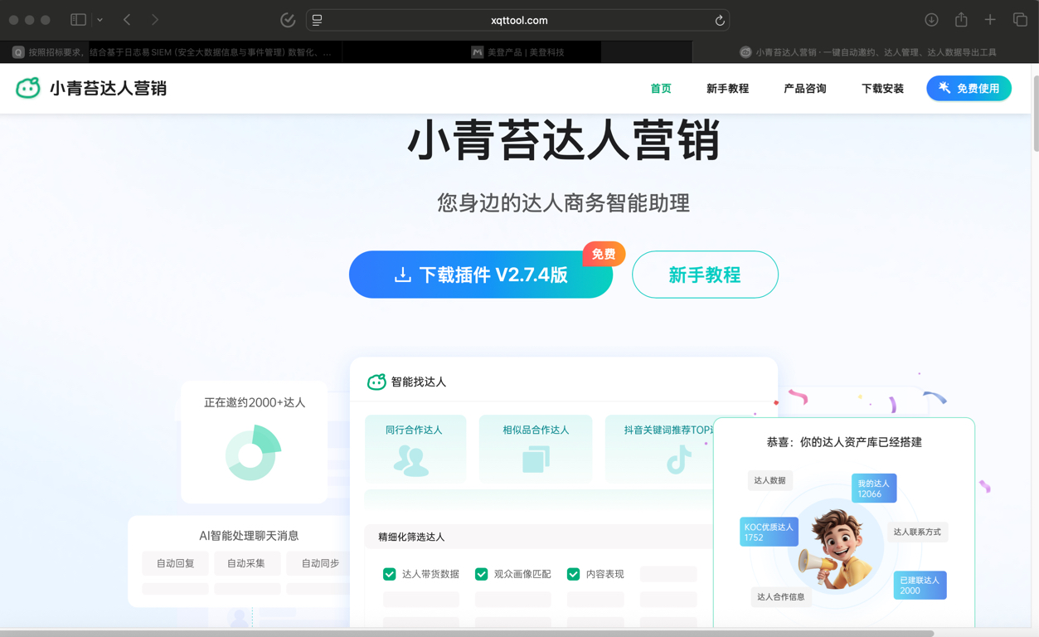Select the 同行合作达人 card
This screenshot has height=637, width=1039.
415,448
